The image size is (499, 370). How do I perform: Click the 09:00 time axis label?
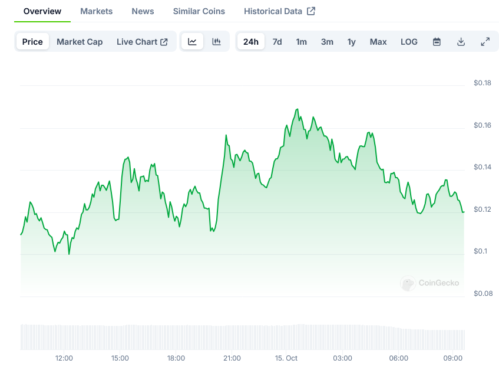453,358
